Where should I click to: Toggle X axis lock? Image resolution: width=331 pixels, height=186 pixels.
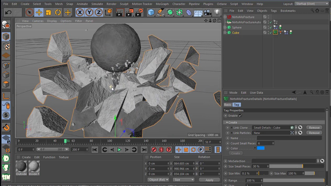click(80, 12)
